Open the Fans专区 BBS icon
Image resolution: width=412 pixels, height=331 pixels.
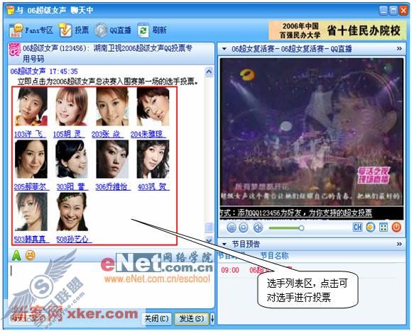[15, 30]
